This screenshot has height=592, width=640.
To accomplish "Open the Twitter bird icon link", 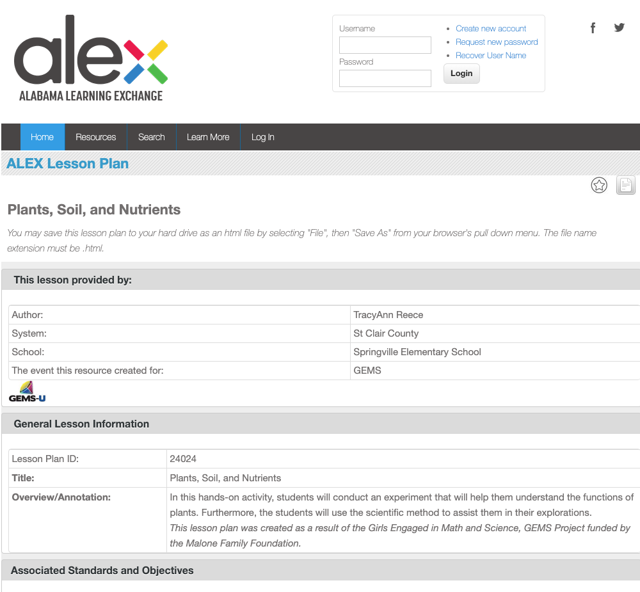I will click(x=619, y=28).
